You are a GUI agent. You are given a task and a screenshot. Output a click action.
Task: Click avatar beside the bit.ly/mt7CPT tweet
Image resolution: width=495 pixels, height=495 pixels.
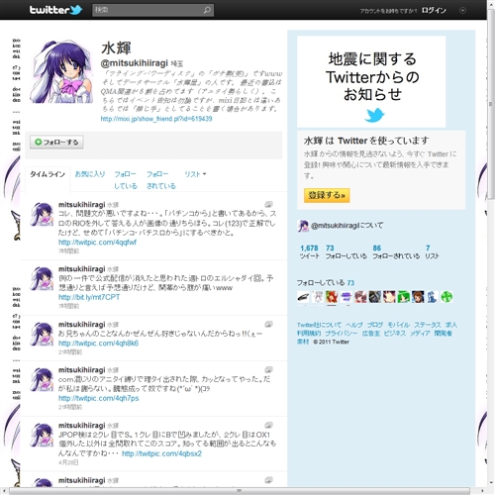42,278
